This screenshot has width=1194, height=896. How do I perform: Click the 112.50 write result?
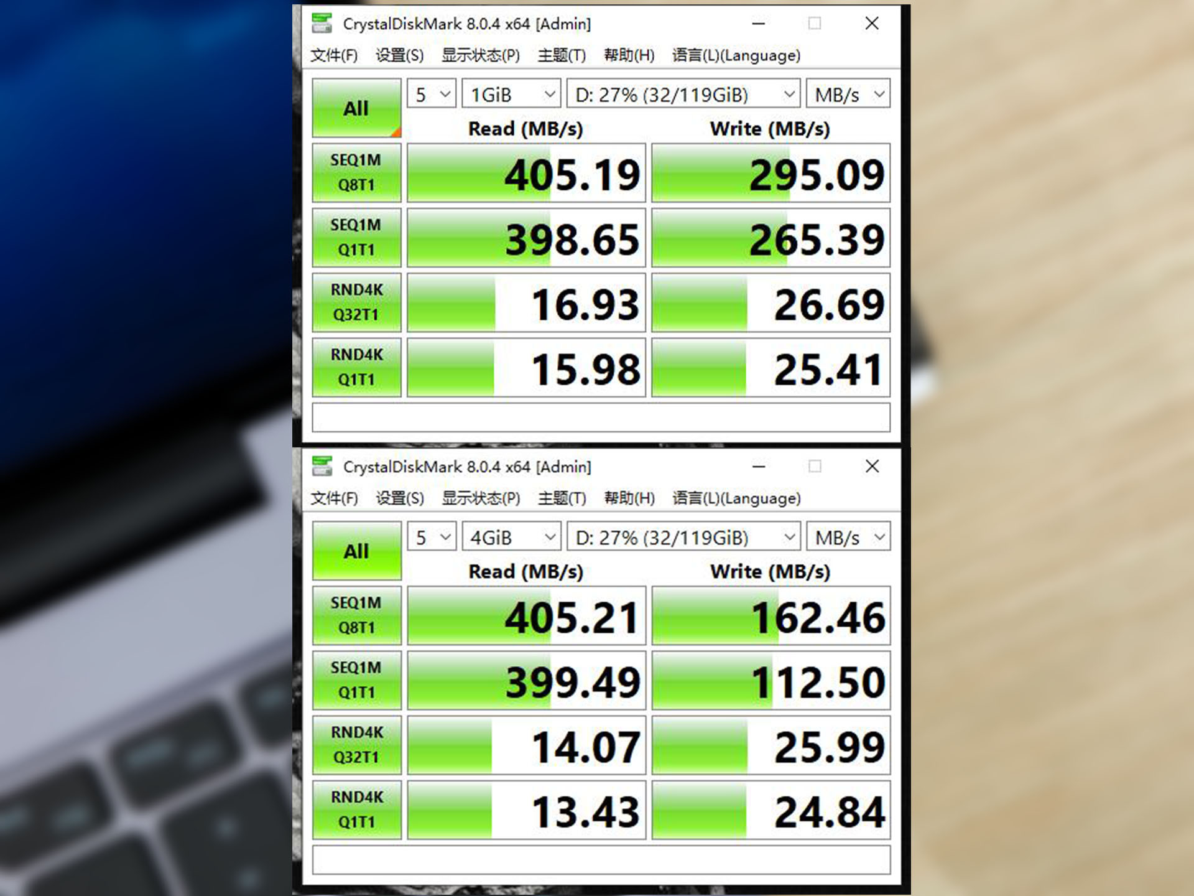pyautogui.click(x=771, y=681)
